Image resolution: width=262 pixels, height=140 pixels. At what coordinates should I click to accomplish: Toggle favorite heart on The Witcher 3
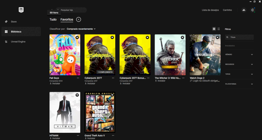click(x=182, y=38)
